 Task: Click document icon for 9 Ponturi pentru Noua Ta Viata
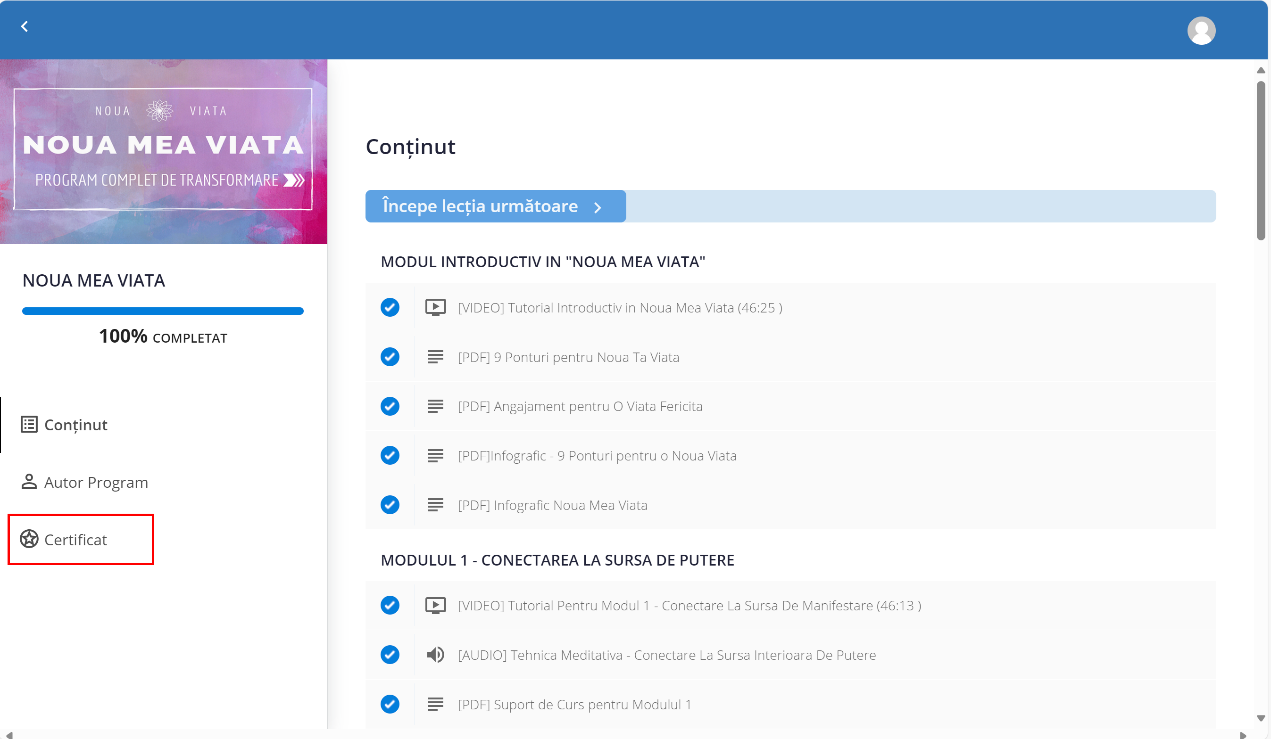coord(435,356)
